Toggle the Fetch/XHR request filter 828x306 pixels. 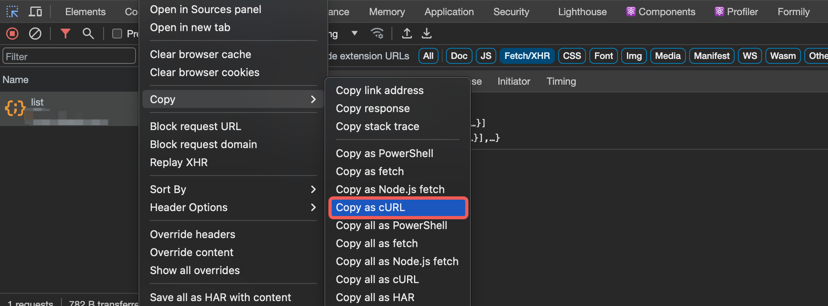[x=527, y=56]
